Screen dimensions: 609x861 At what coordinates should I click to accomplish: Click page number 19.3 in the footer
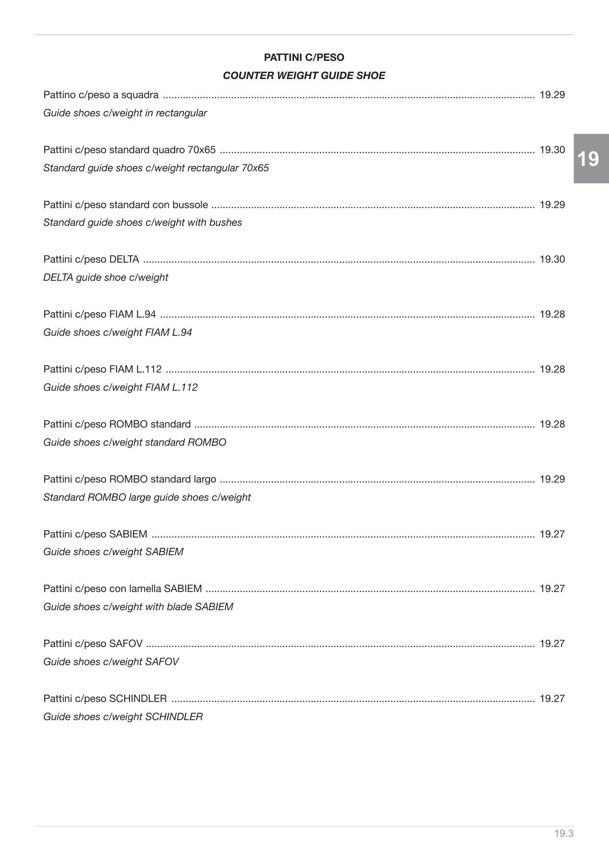pyautogui.click(x=564, y=834)
